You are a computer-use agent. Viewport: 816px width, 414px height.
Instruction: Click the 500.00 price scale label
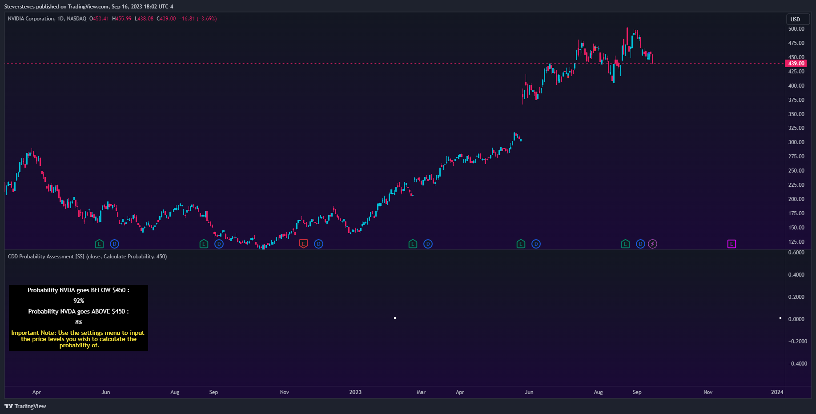pyautogui.click(x=796, y=29)
